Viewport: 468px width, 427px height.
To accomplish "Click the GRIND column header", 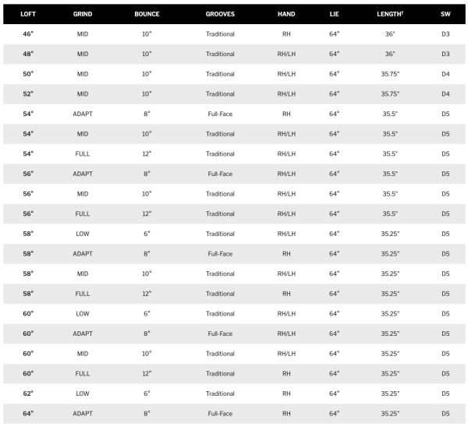I will click(x=83, y=14).
